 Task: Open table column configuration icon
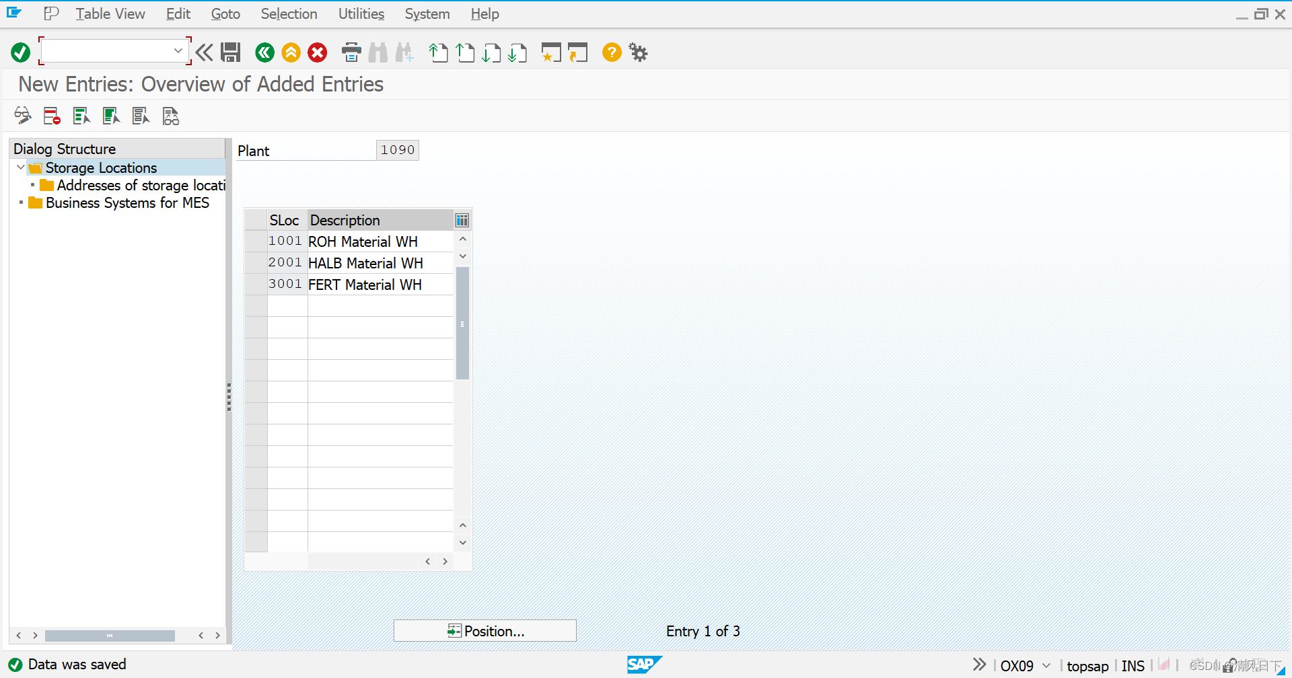point(462,221)
